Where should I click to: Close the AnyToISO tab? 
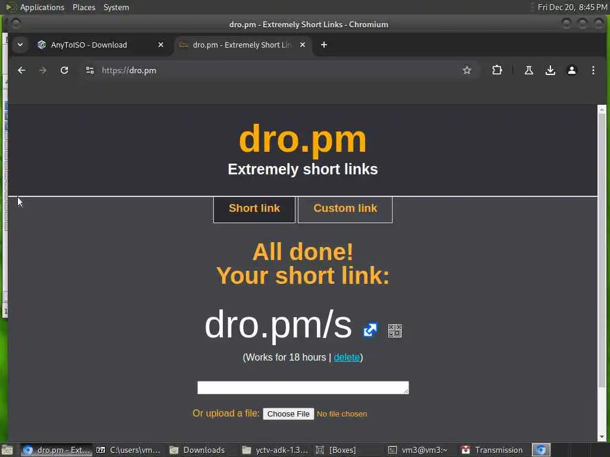point(161,45)
